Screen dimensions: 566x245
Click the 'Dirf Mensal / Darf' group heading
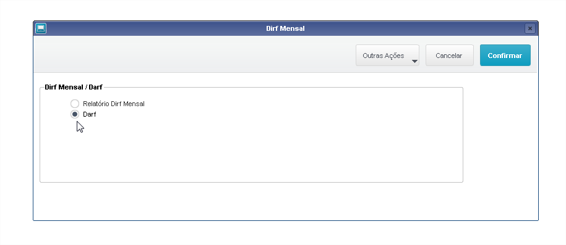[74, 87]
